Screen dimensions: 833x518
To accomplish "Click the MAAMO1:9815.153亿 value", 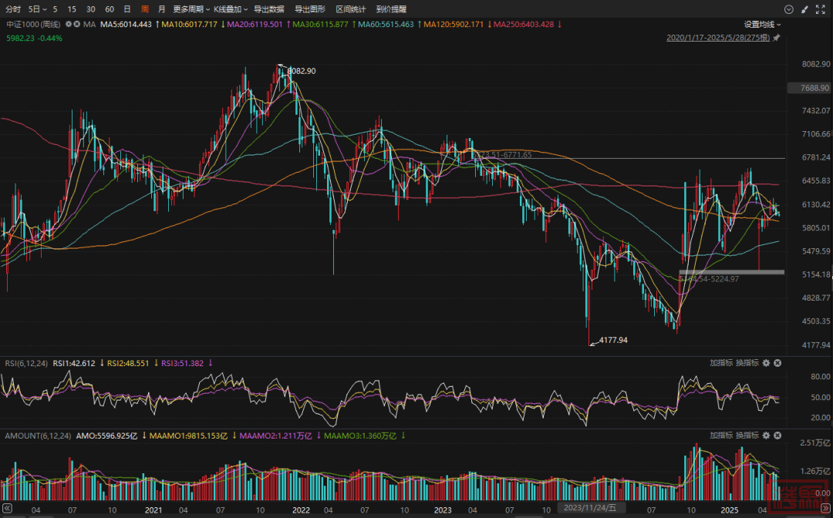I will [x=189, y=436].
